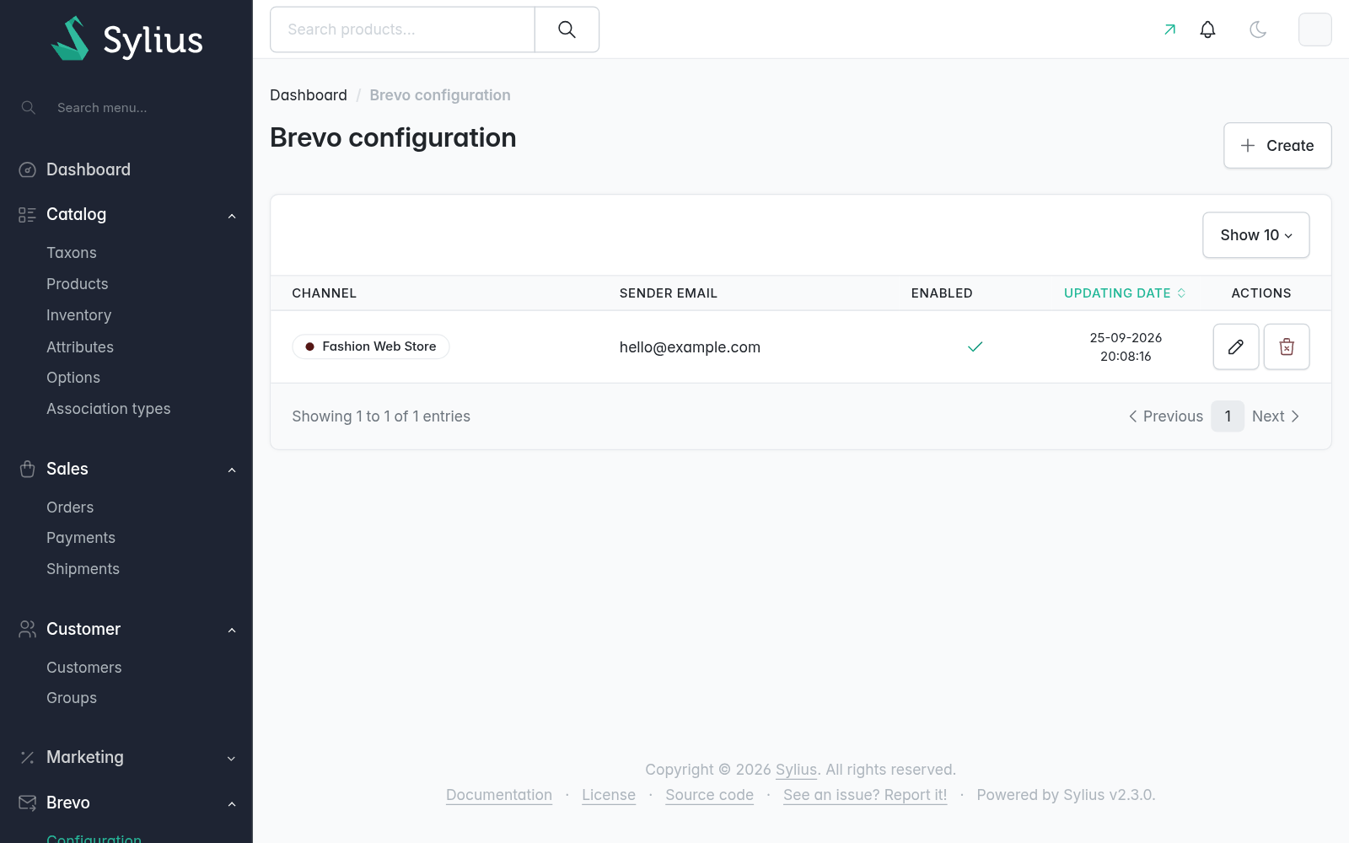This screenshot has width=1349, height=843.
Task: Open Association types menu item
Action: (109, 409)
